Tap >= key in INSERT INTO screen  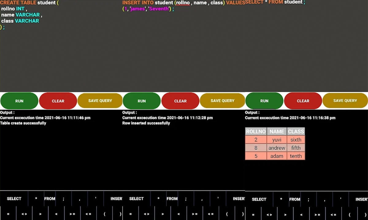point(194,214)
